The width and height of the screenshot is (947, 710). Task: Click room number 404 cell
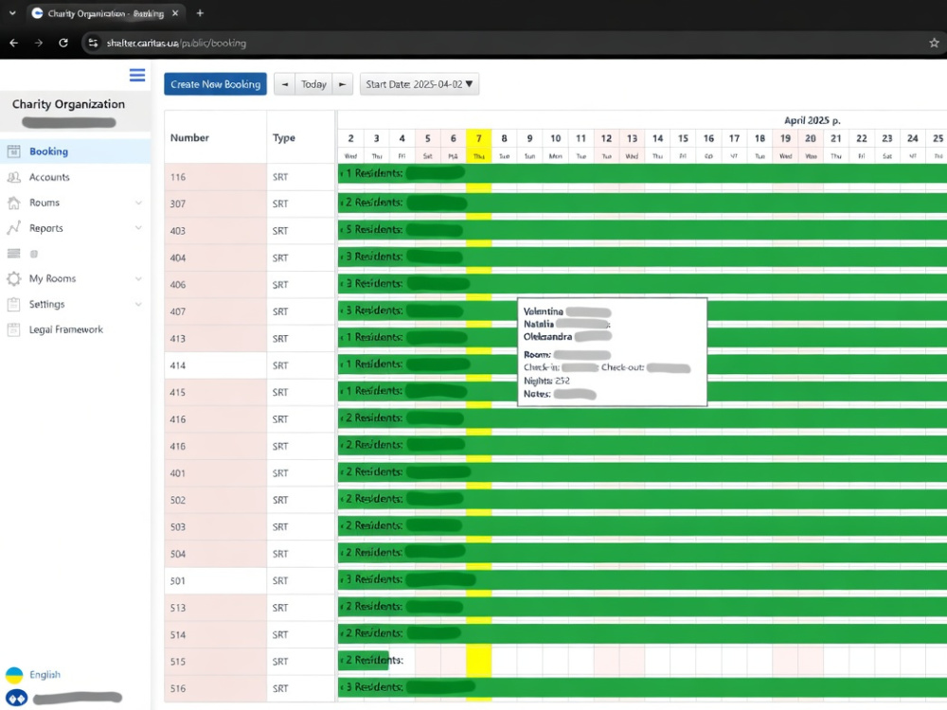pyautogui.click(x=215, y=257)
